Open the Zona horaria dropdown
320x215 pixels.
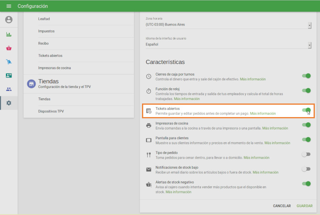228,25
